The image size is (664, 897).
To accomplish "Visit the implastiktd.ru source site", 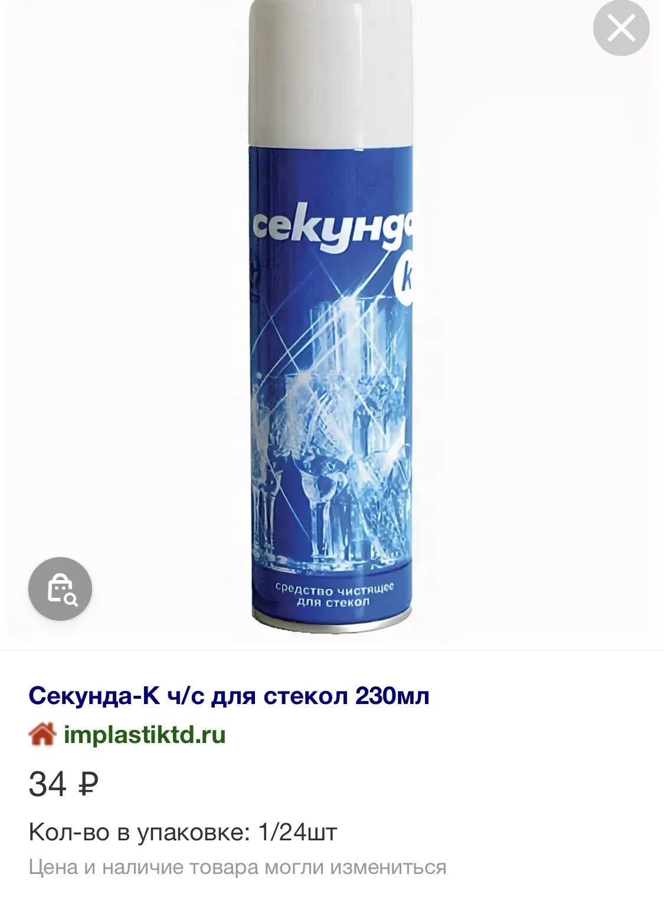I will 145,735.
